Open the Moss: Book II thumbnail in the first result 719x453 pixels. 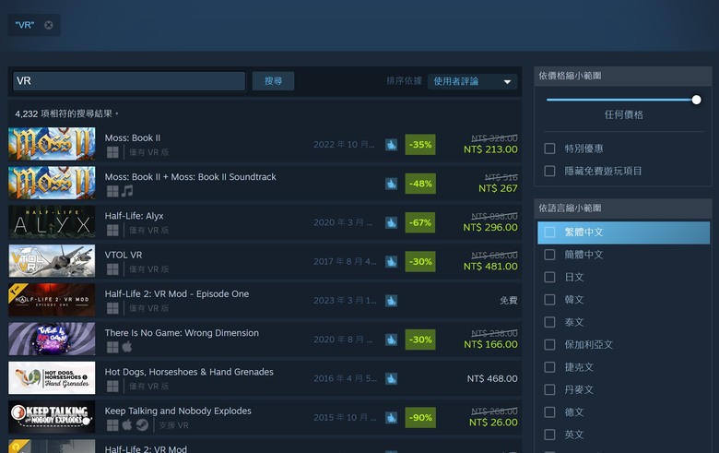pos(52,144)
